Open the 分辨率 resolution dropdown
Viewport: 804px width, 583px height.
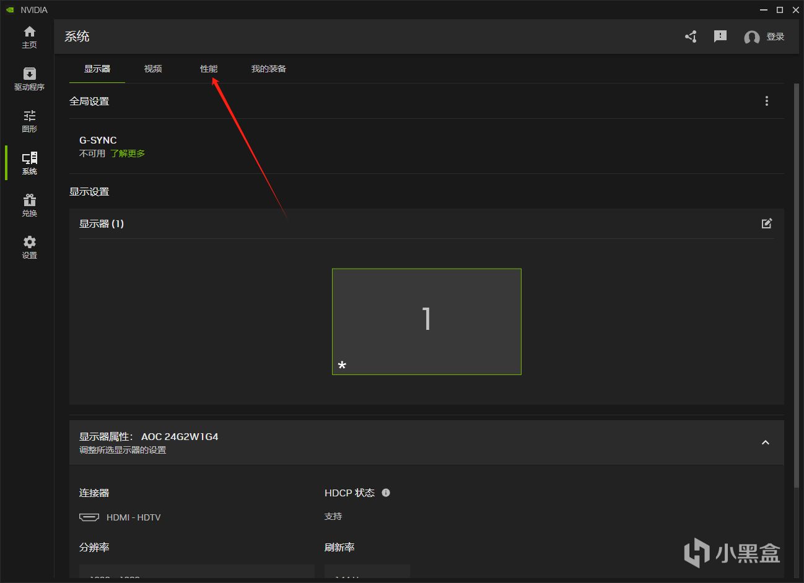[x=197, y=572]
